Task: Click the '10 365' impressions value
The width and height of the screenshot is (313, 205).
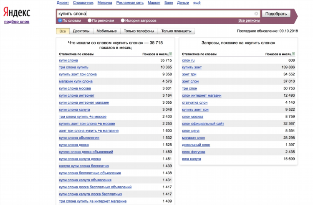Action: [166, 67]
